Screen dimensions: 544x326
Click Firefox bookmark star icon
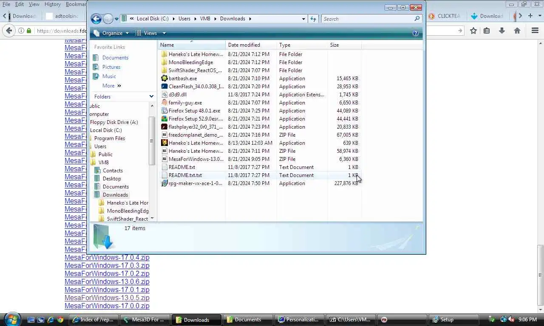point(473,31)
